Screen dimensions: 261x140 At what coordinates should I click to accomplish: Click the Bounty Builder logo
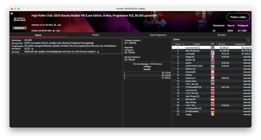pos(20,19)
